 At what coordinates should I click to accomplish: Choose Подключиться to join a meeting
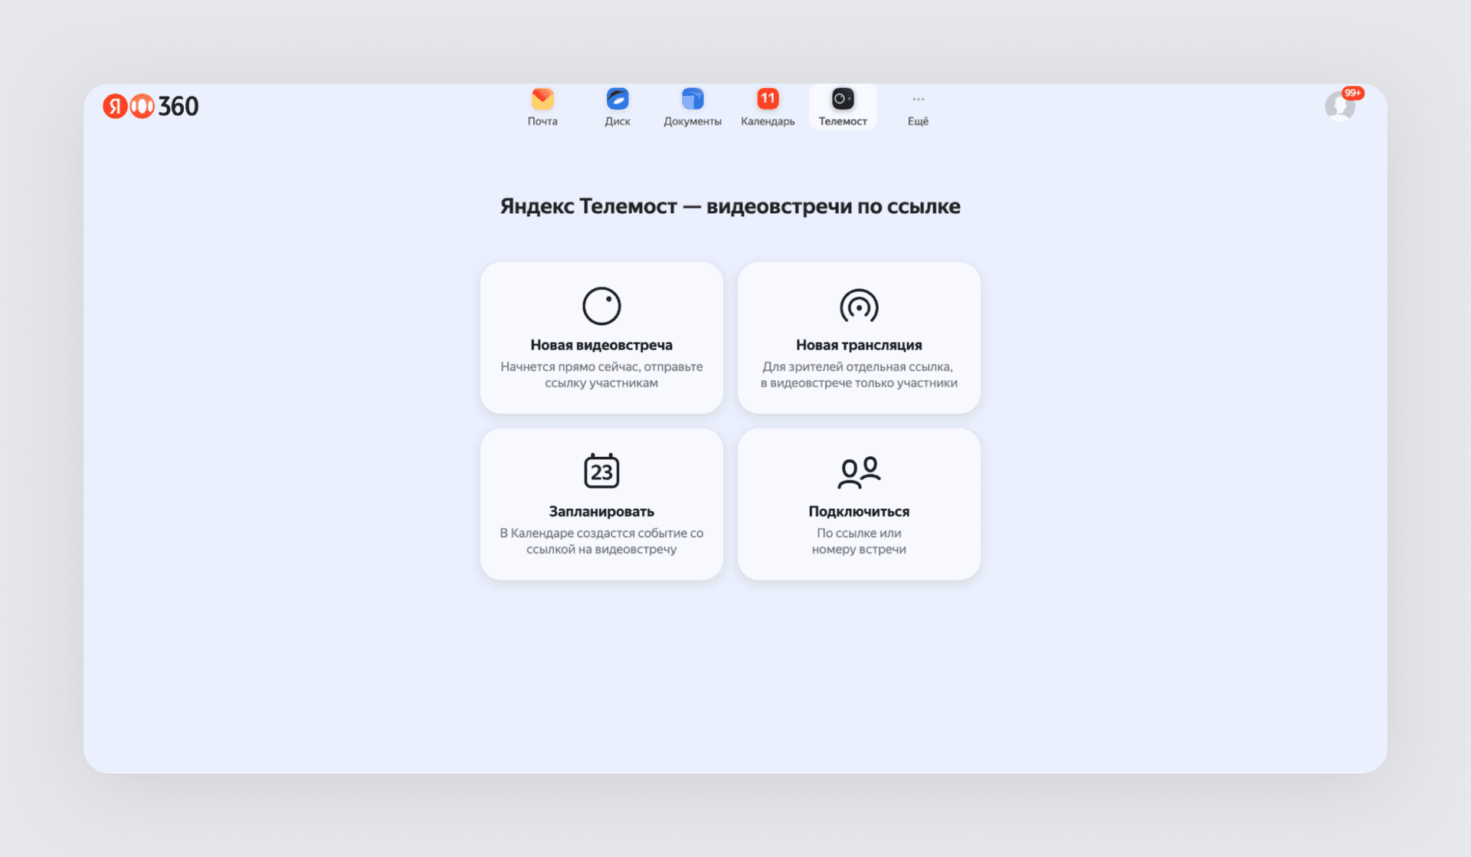(x=859, y=504)
